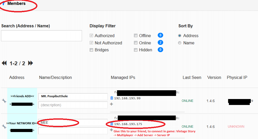Edit the MEE member name field
This screenshot has width=258, height=139.
73,122
